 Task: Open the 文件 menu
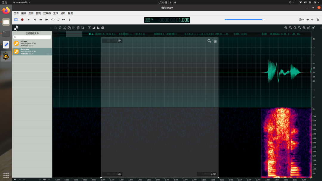[16, 13]
